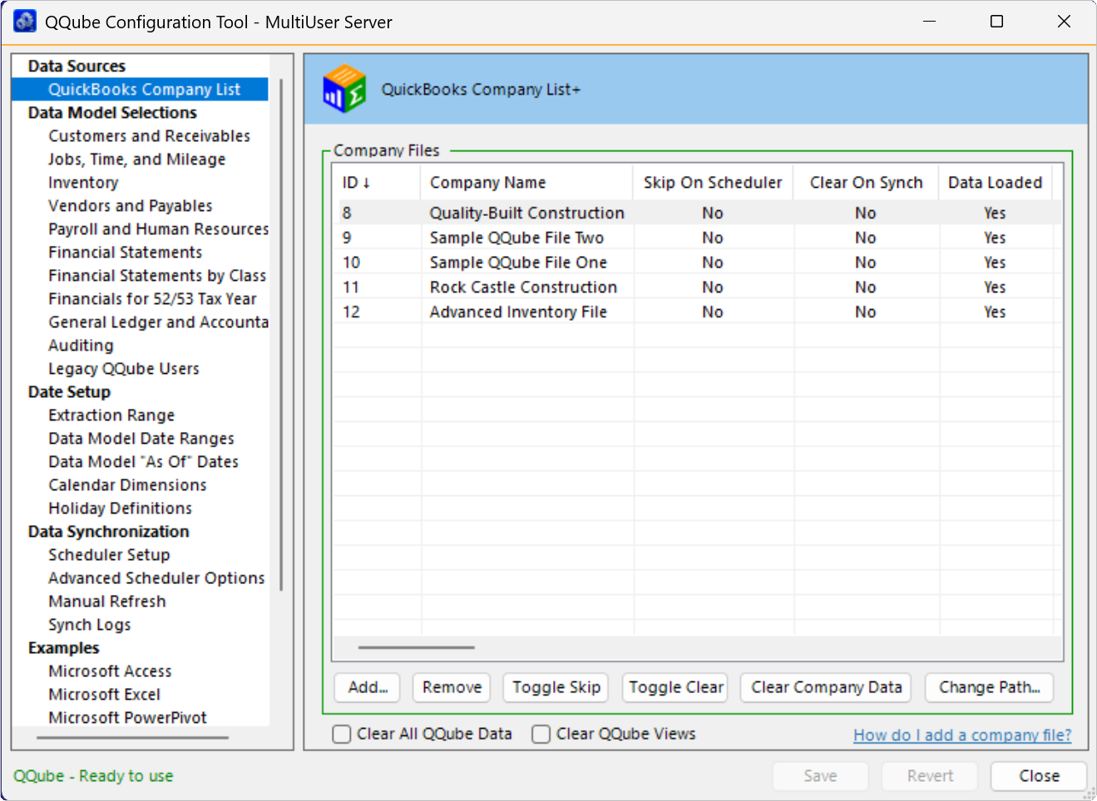Tick the Clear QQube Views checkbox
The height and width of the screenshot is (801, 1097).
tap(541, 735)
